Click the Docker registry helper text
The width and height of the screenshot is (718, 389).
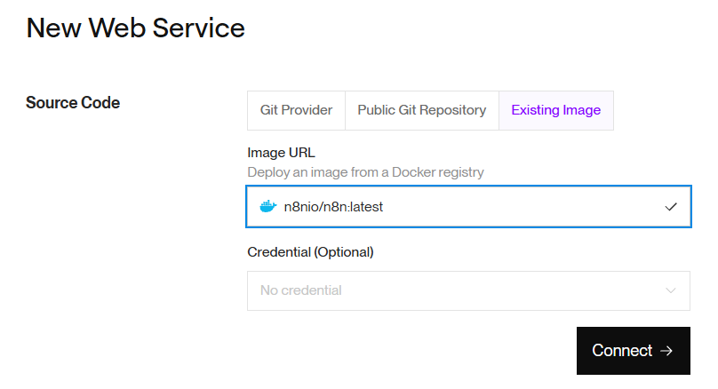(365, 172)
